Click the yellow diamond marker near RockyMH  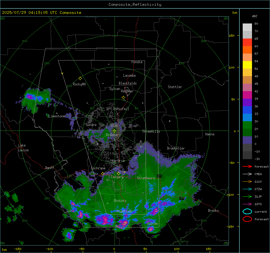coord(80,79)
